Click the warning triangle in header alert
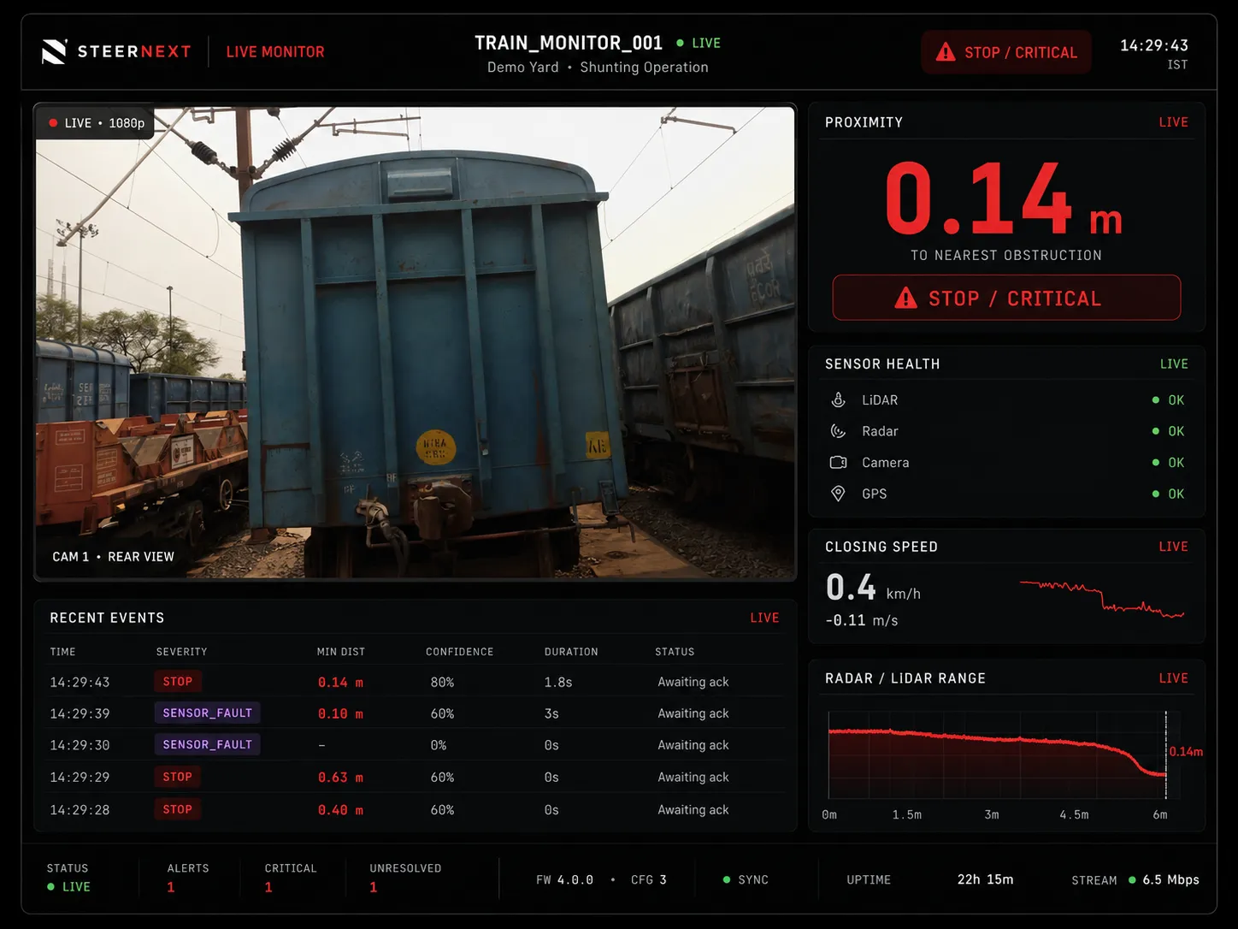1238x929 pixels. pos(946,52)
